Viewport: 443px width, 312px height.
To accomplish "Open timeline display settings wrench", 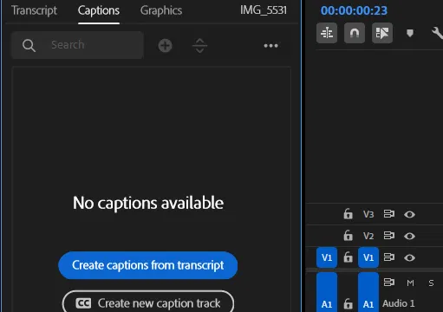I will pos(437,33).
